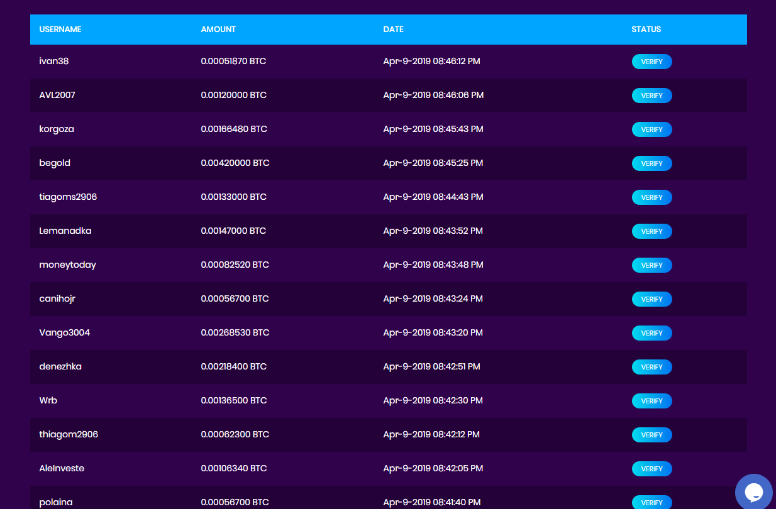Screen dimensions: 776x509
Task: Click Verify in begold row
Action: pyautogui.click(x=651, y=163)
